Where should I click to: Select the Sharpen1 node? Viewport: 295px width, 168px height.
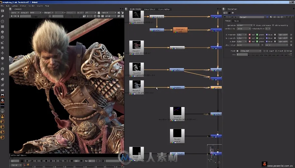pos(180,30)
